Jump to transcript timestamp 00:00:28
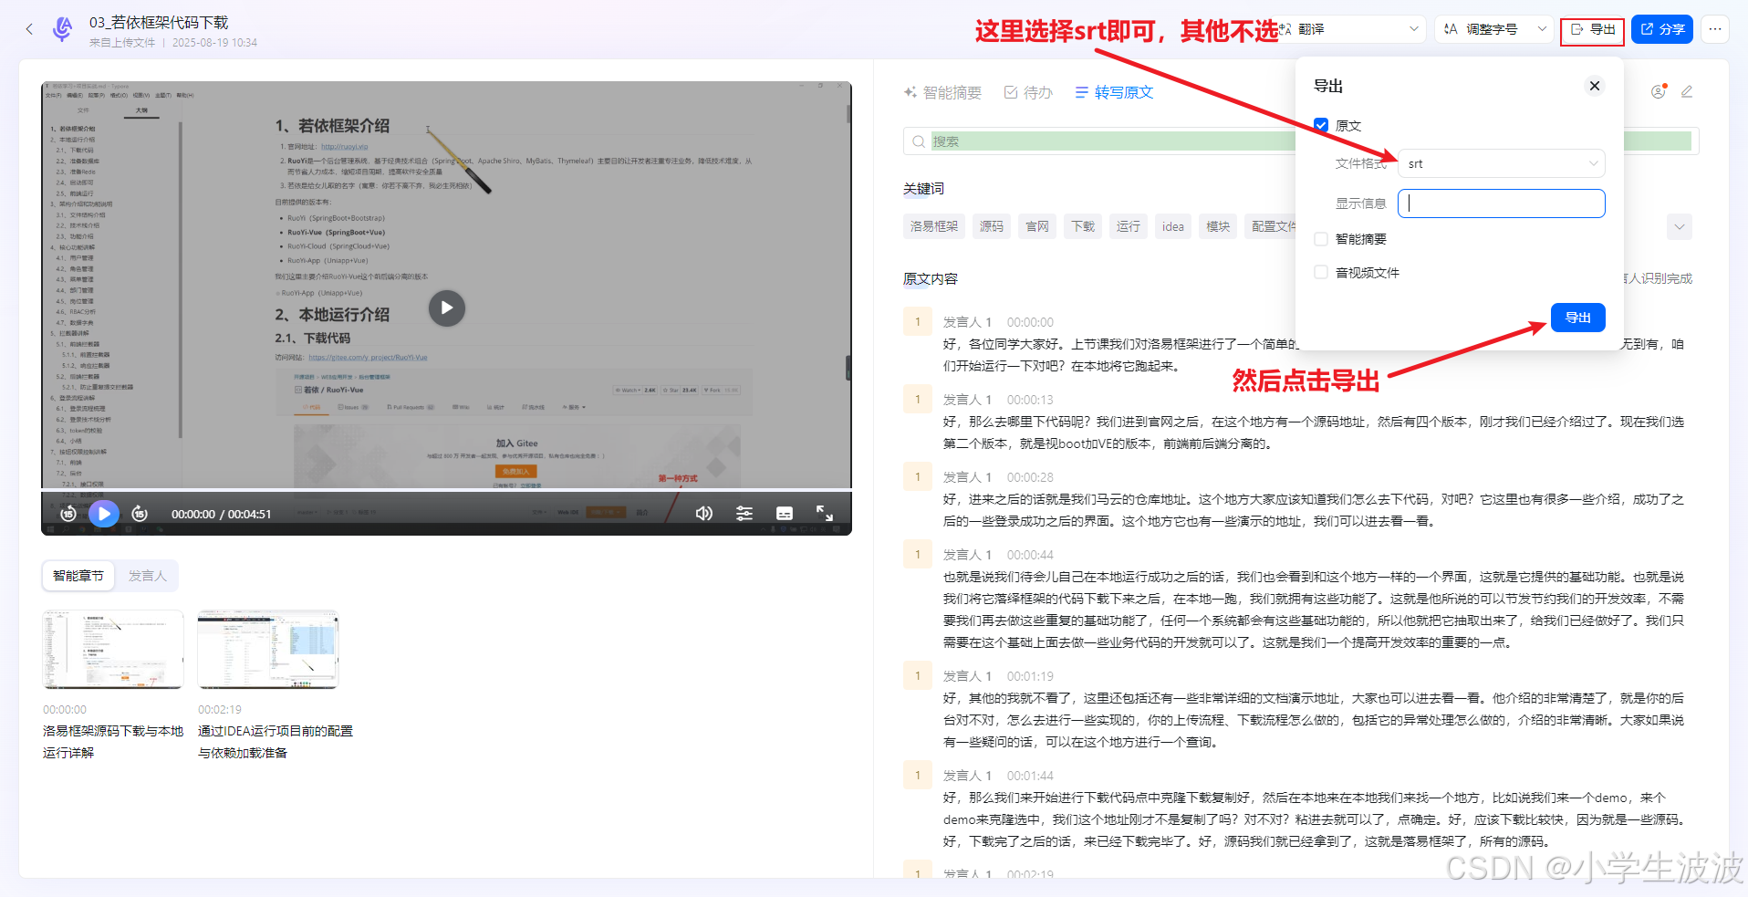 tap(1030, 477)
